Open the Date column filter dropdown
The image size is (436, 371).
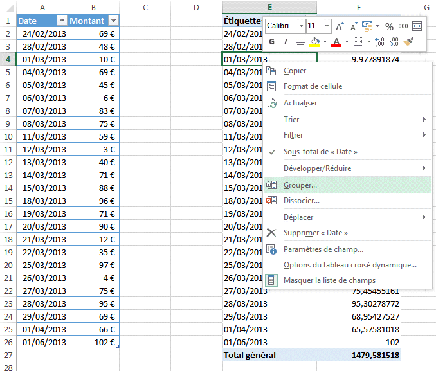(x=62, y=21)
